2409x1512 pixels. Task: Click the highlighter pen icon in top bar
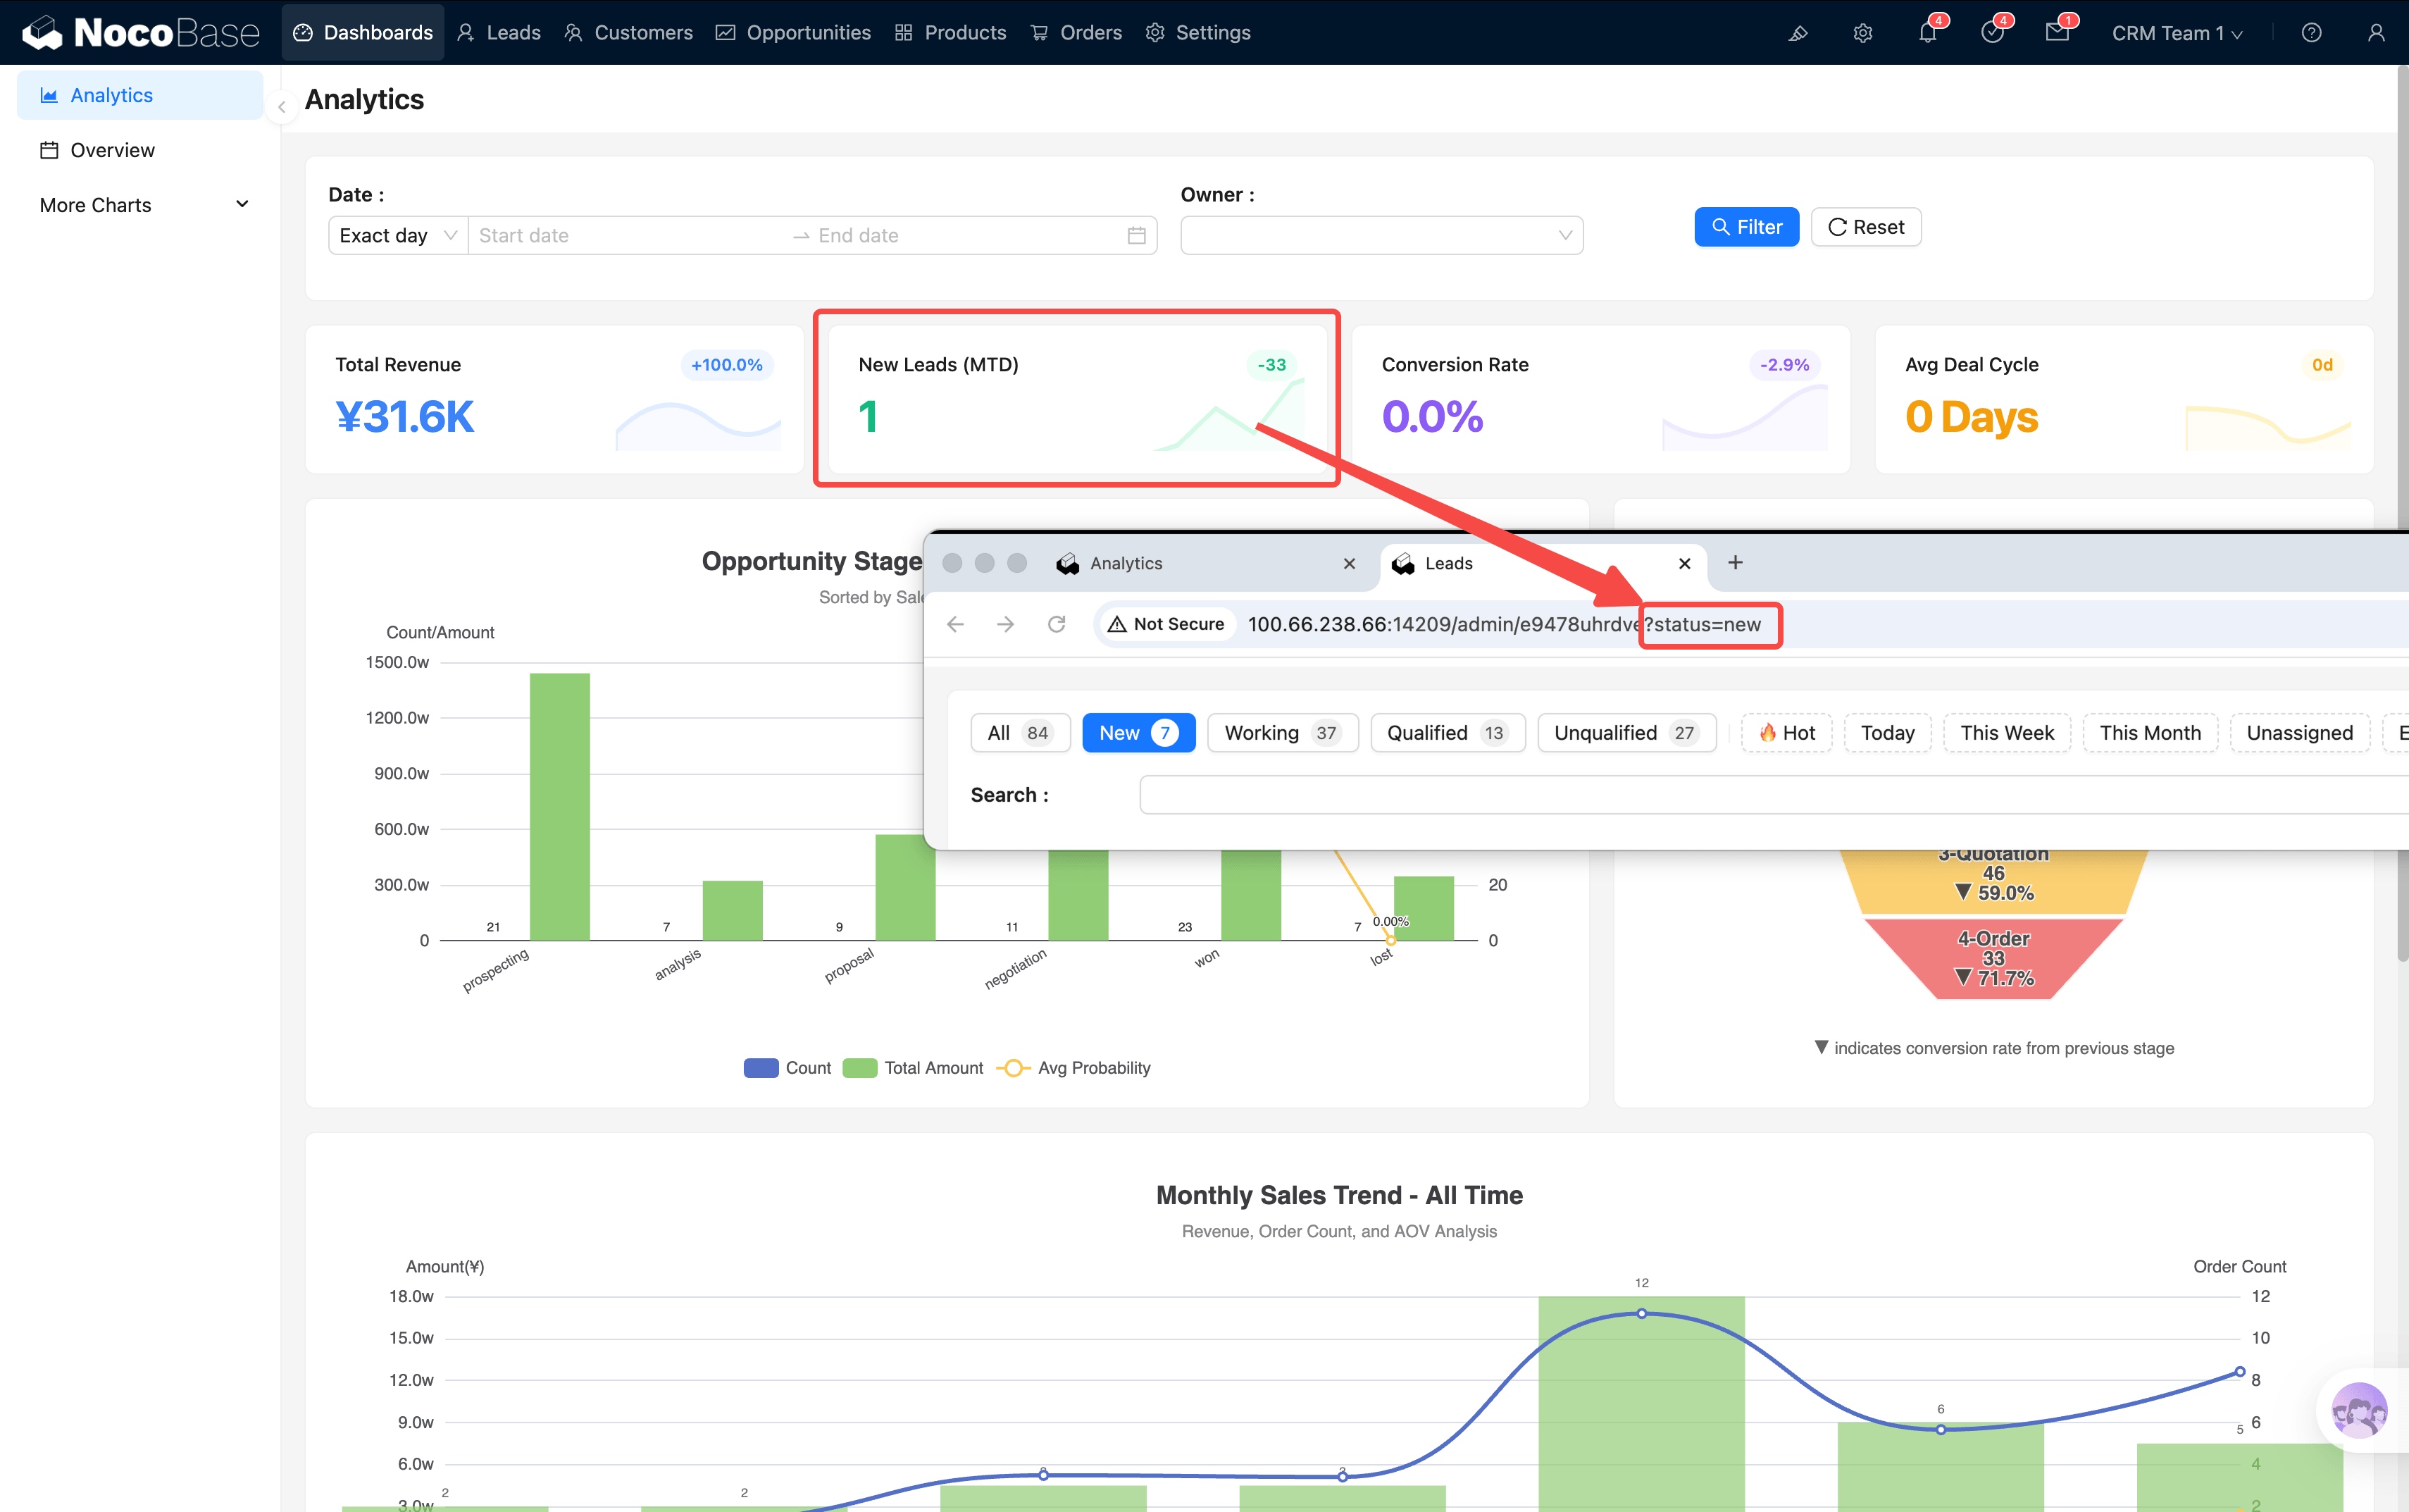pos(1798,33)
